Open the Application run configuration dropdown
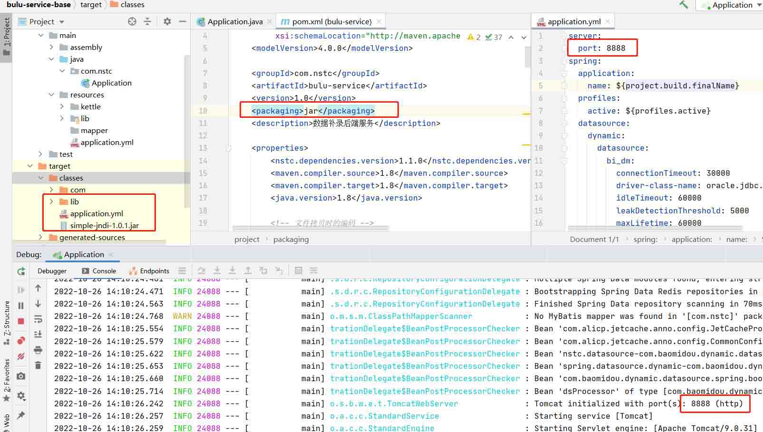763x432 pixels. 732,5
